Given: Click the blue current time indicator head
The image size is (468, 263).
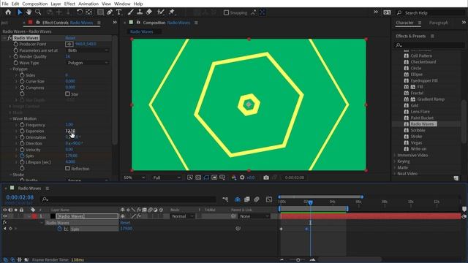Looking at the screenshot, I should pos(310,202).
